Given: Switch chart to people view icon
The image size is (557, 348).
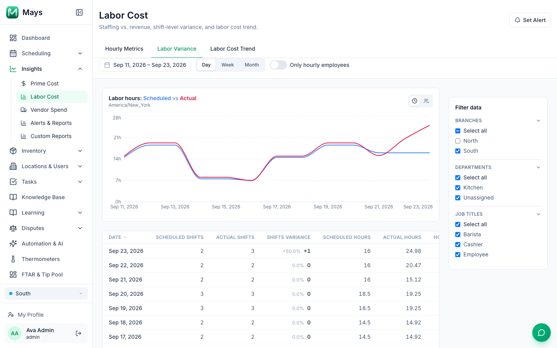Looking at the screenshot, I should click(x=426, y=101).
